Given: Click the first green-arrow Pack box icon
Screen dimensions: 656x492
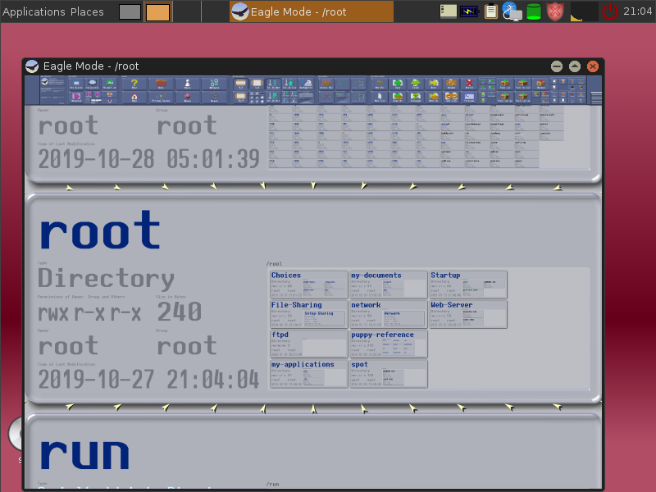Looking at the screenshot, I should coord(504,84).
